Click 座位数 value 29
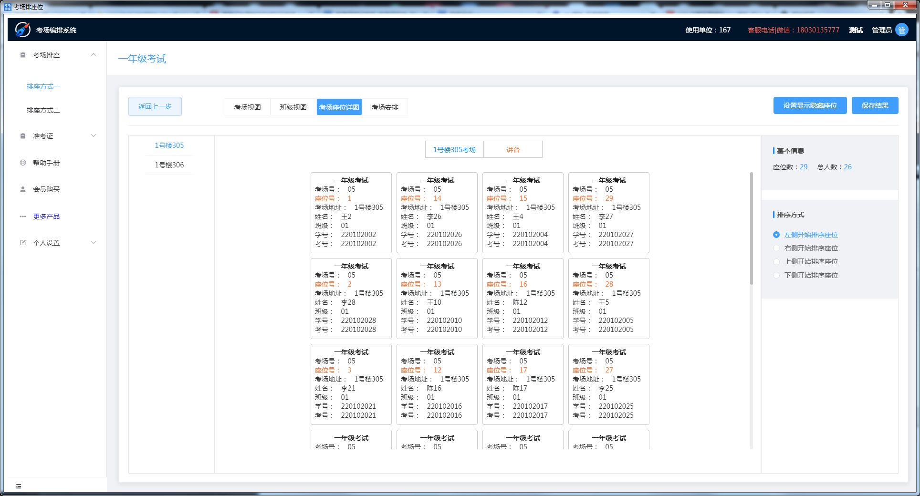The height and width of the screenshot is (496, 920). point(804,167)
